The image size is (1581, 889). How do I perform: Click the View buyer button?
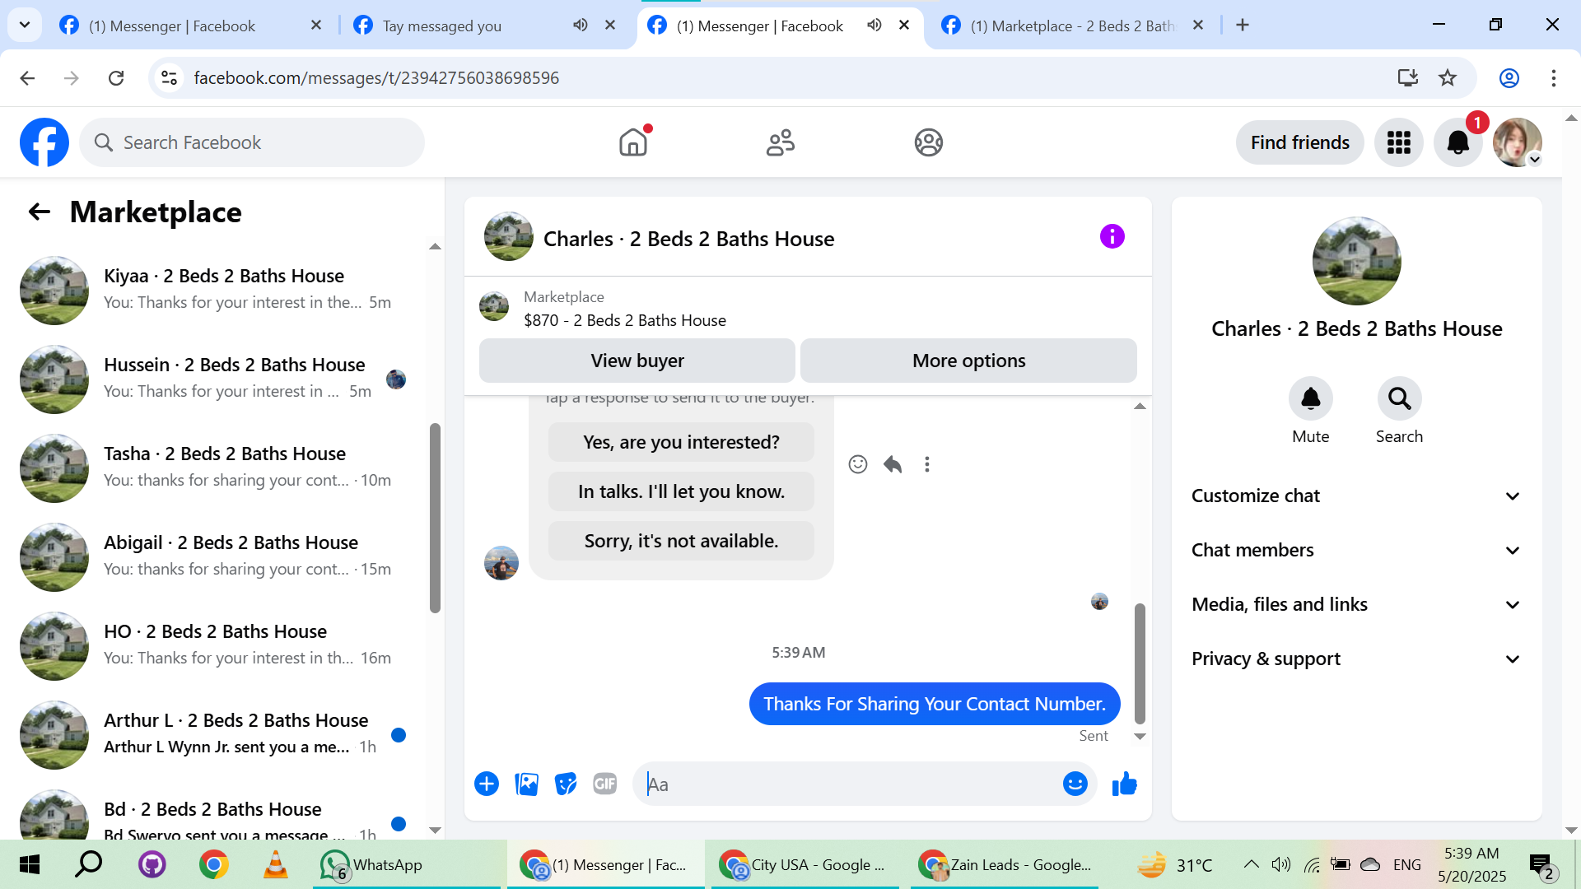coord(637,361)
